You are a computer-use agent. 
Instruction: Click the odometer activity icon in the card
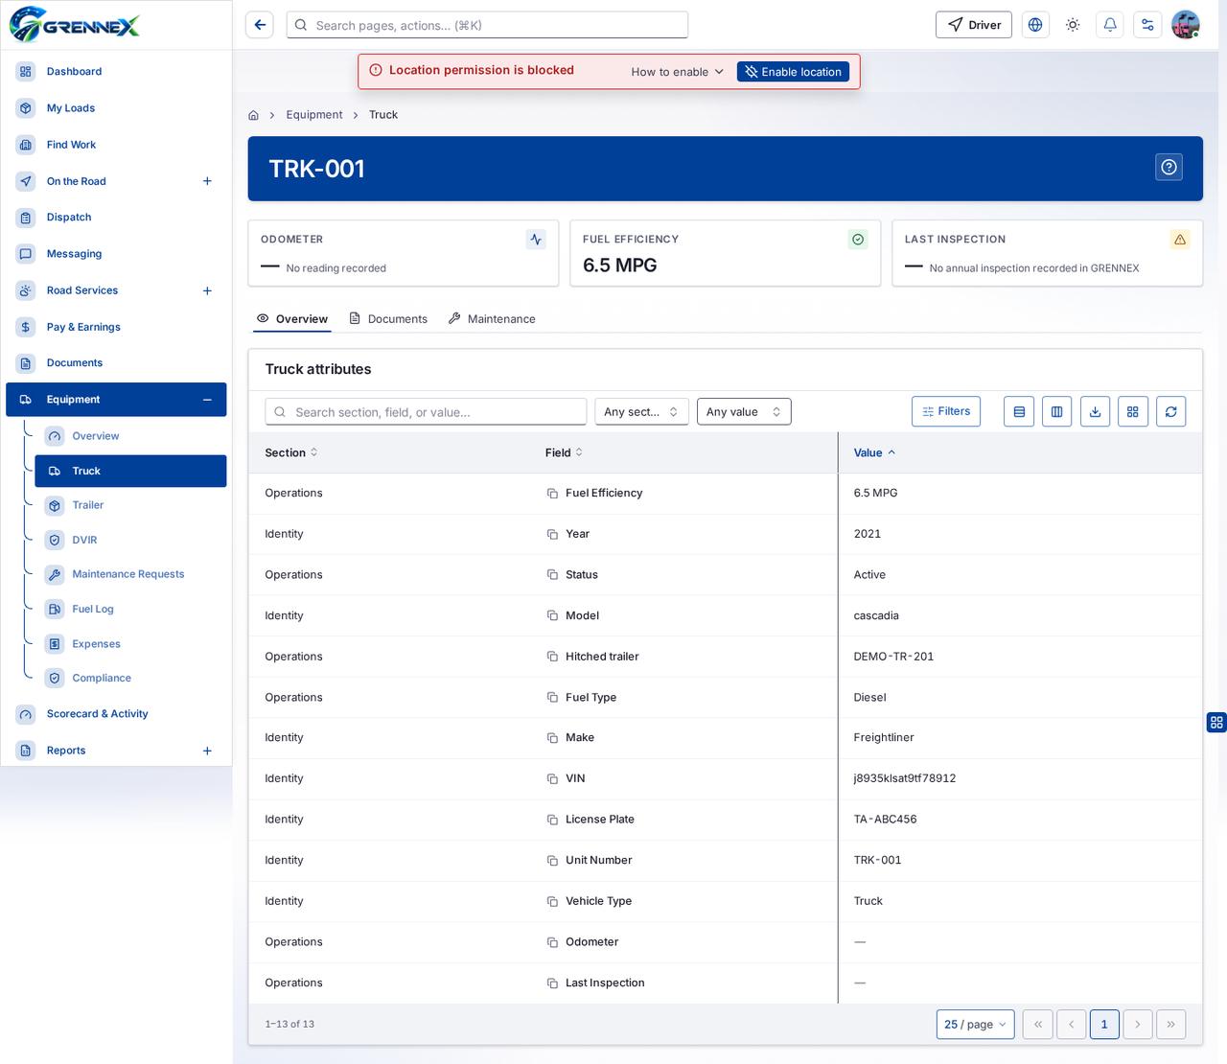click(536, 240)
